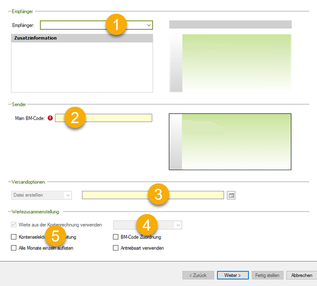This screenshot has height=286, width=317.
Task: Click the red error icon next to Main BM-Code
Action: pos(51,118)
